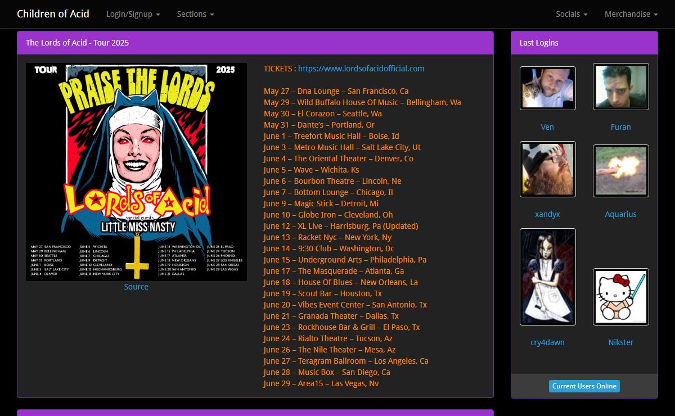Select the June 7 Bottom Lounge Chicago line

pyautogui.click(x=328, y=192)
